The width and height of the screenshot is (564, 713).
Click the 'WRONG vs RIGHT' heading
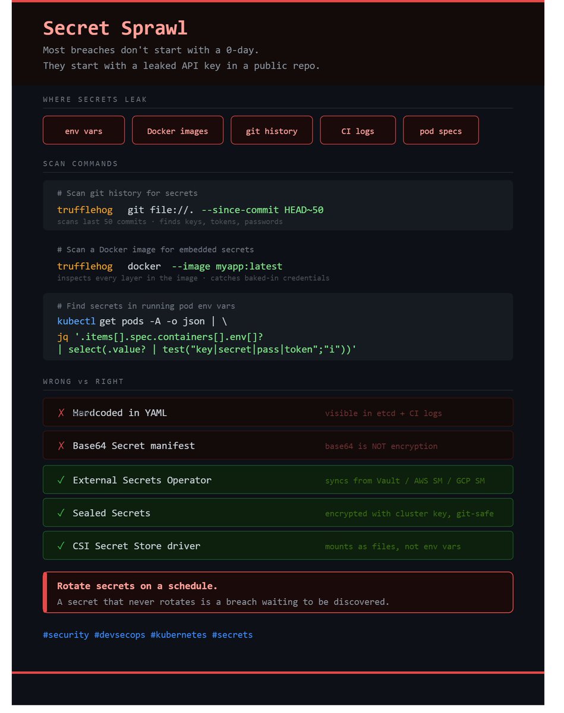pyautogui.click(x=83, y=381)
